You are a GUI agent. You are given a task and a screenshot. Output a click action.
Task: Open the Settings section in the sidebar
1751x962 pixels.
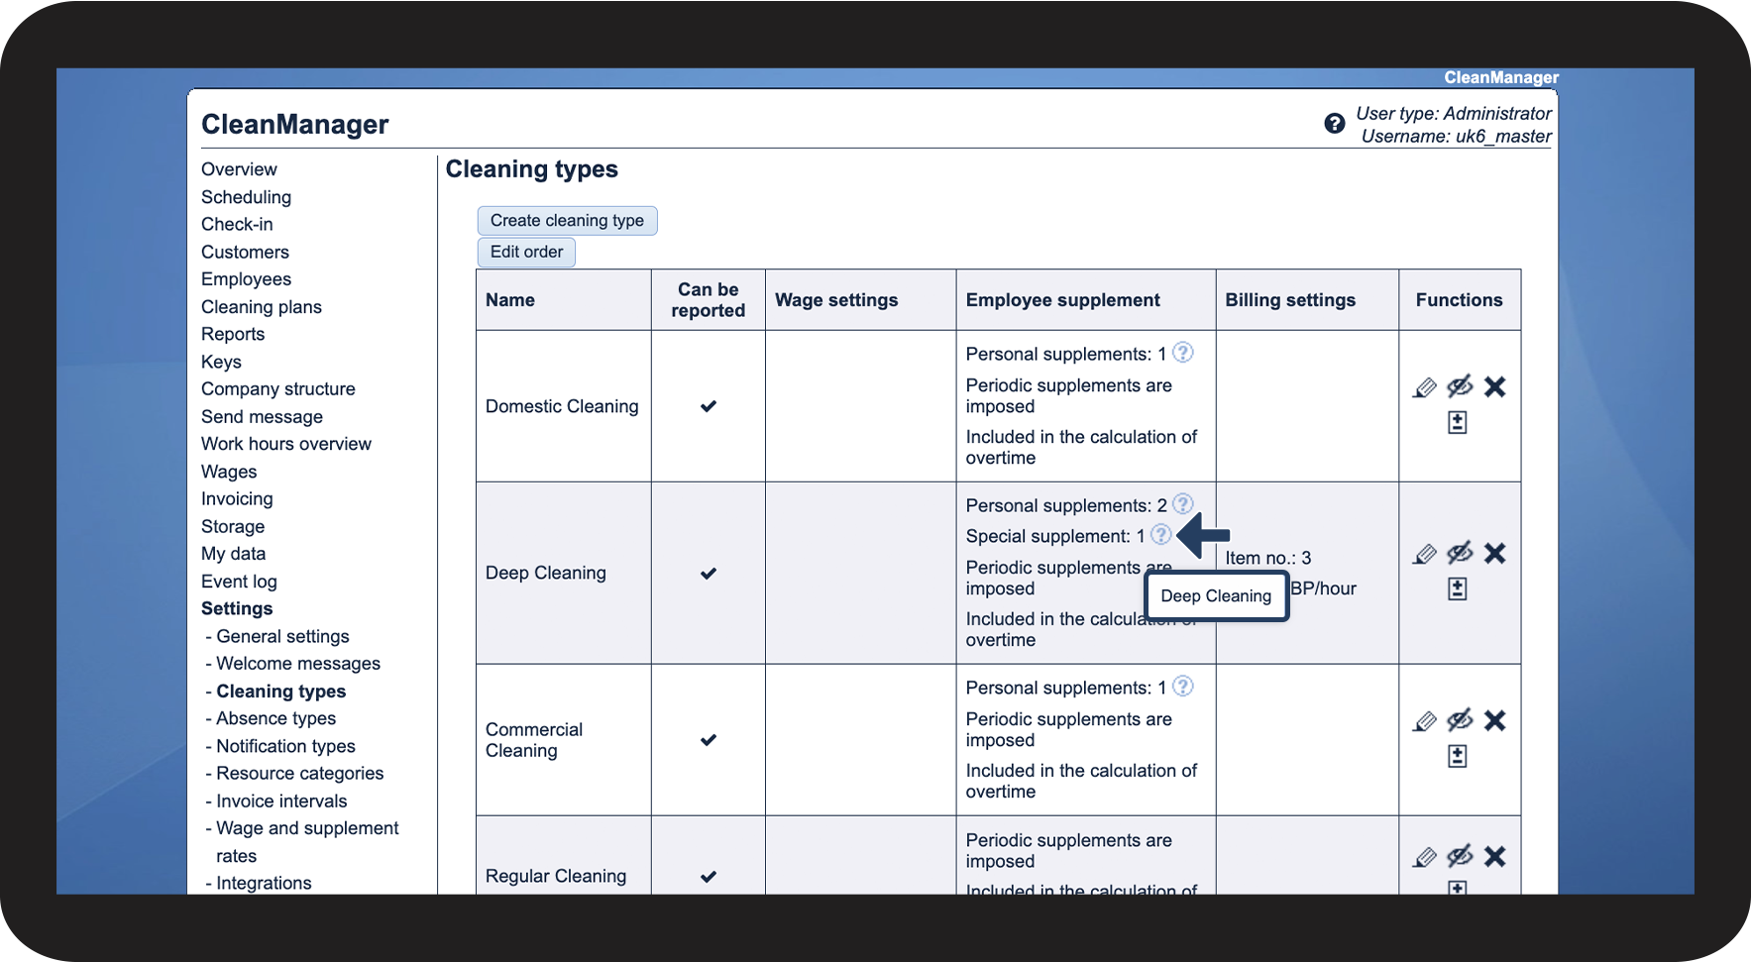click(237, 608)
